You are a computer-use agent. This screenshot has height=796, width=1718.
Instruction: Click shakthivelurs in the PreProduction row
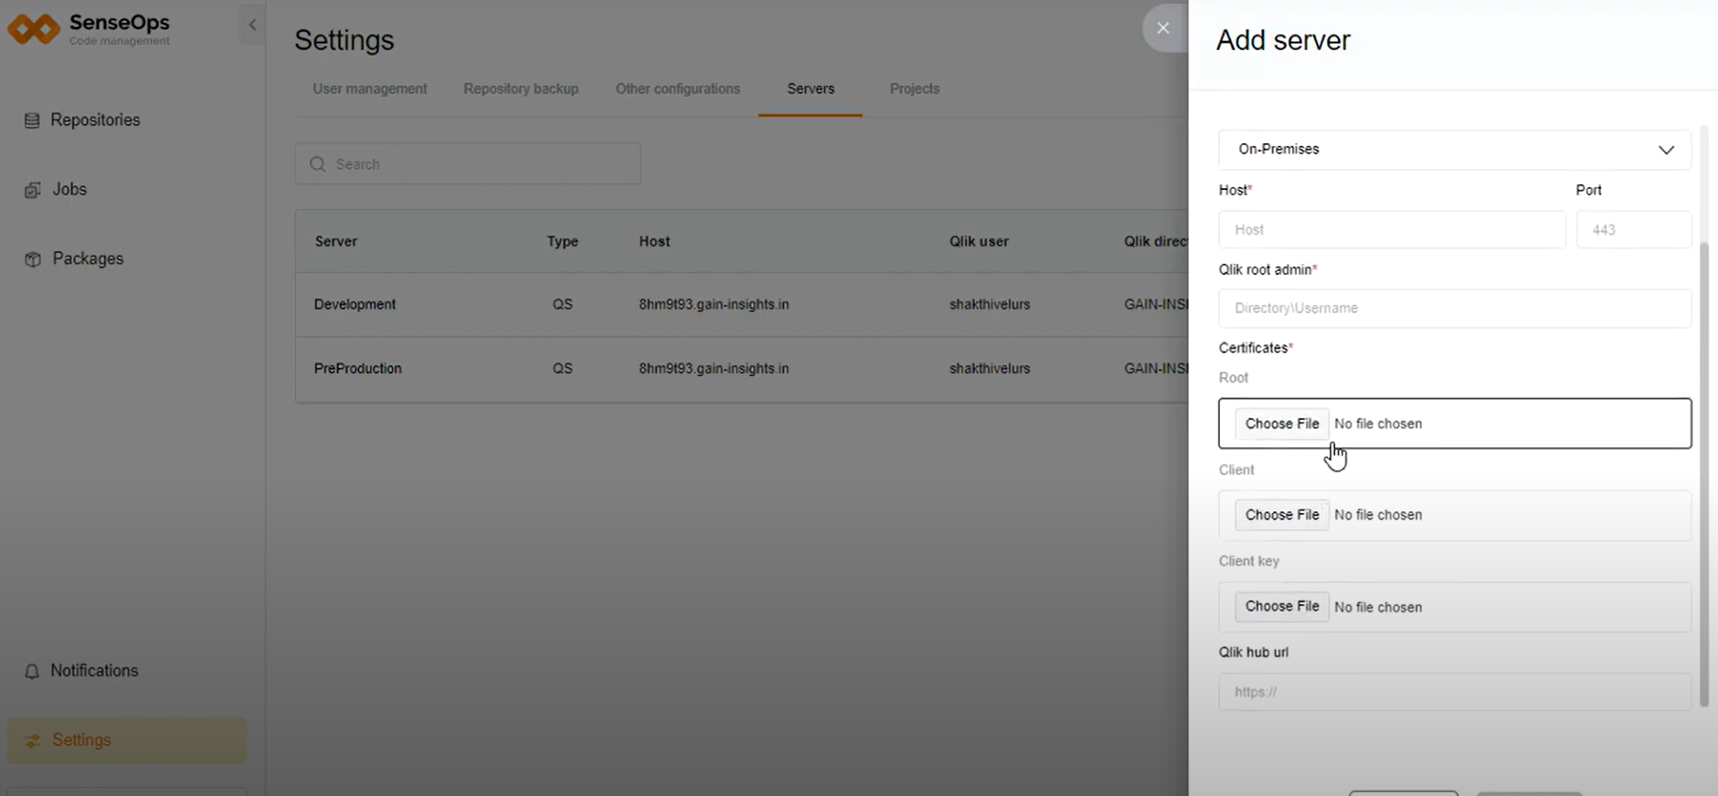click(x=989, y=369)
